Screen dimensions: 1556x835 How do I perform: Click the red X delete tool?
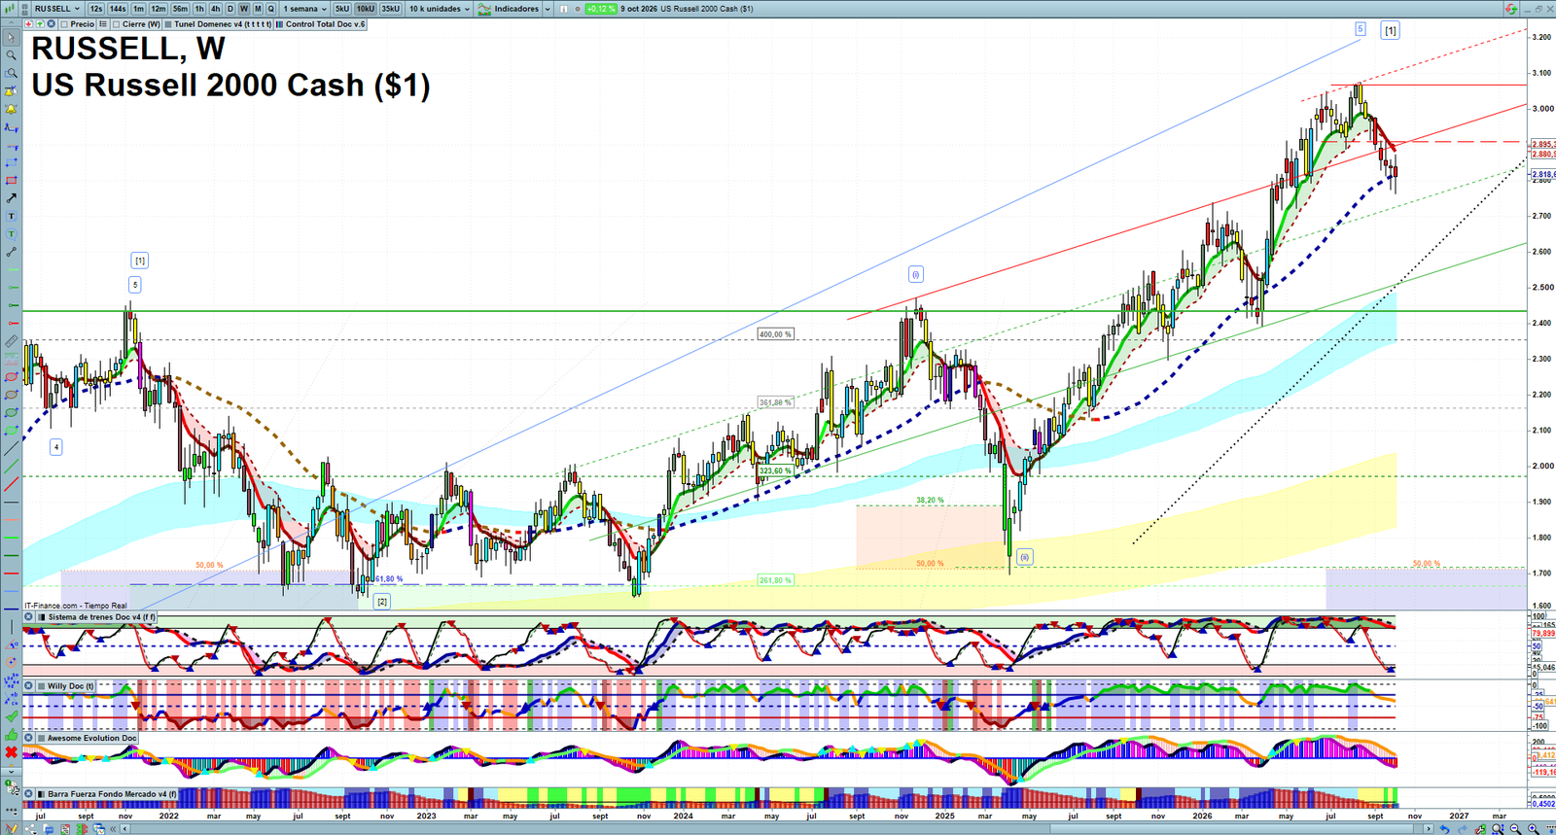11,752
